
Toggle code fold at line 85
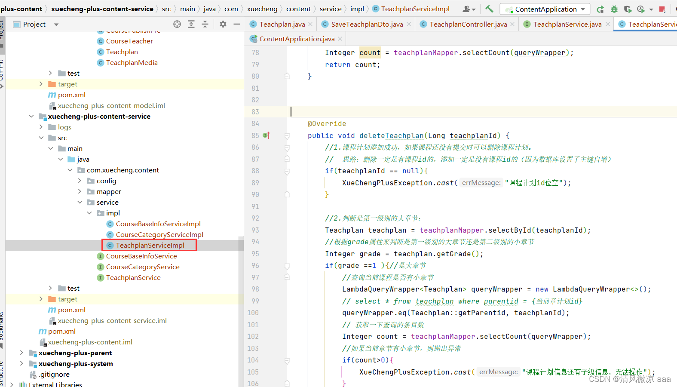[x=287, y=135]
